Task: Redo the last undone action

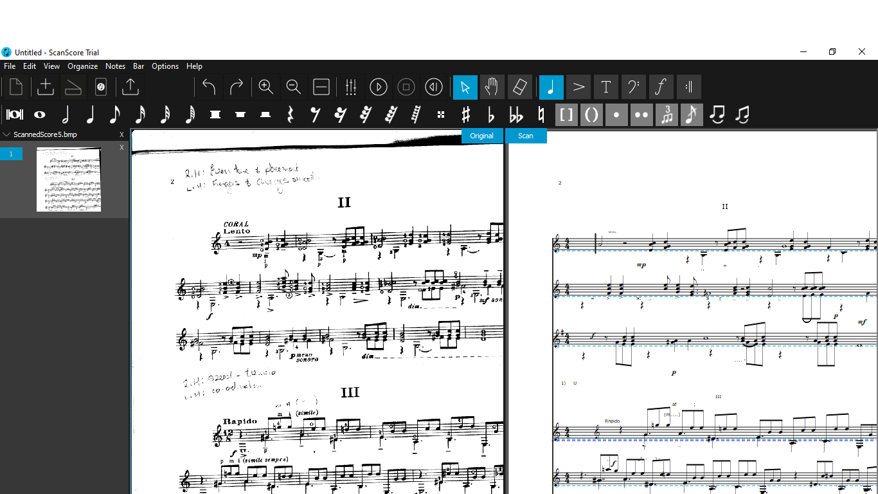Action: [236, 87]
